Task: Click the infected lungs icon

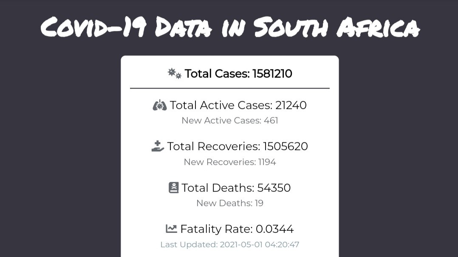Action: 160,105
